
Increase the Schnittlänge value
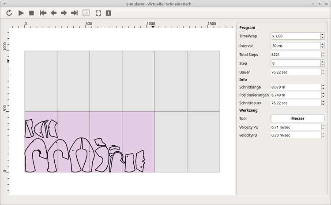pos(323,86)
